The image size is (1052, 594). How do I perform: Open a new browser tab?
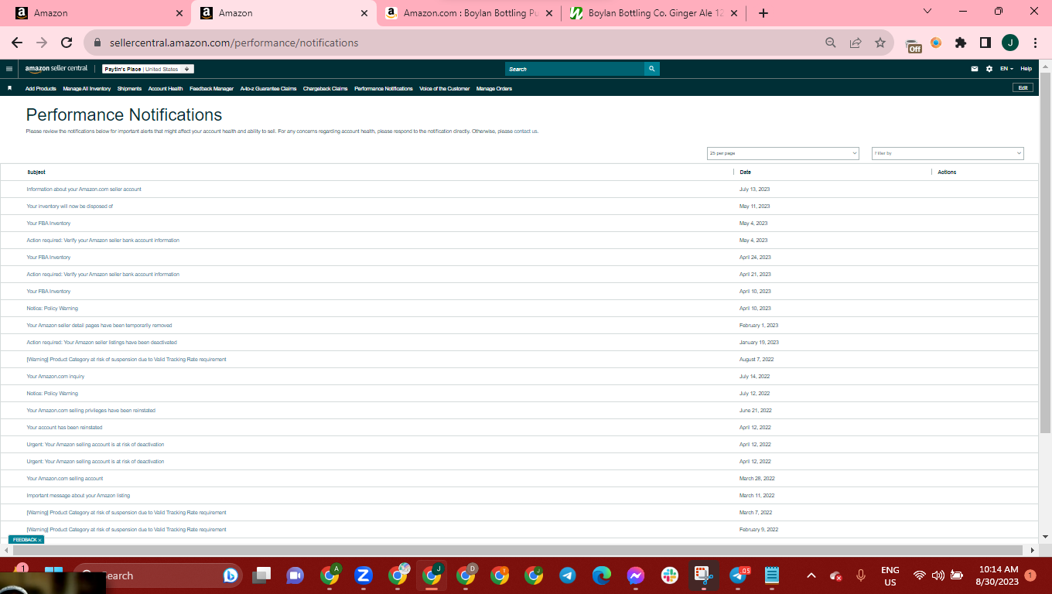[763, 13]
